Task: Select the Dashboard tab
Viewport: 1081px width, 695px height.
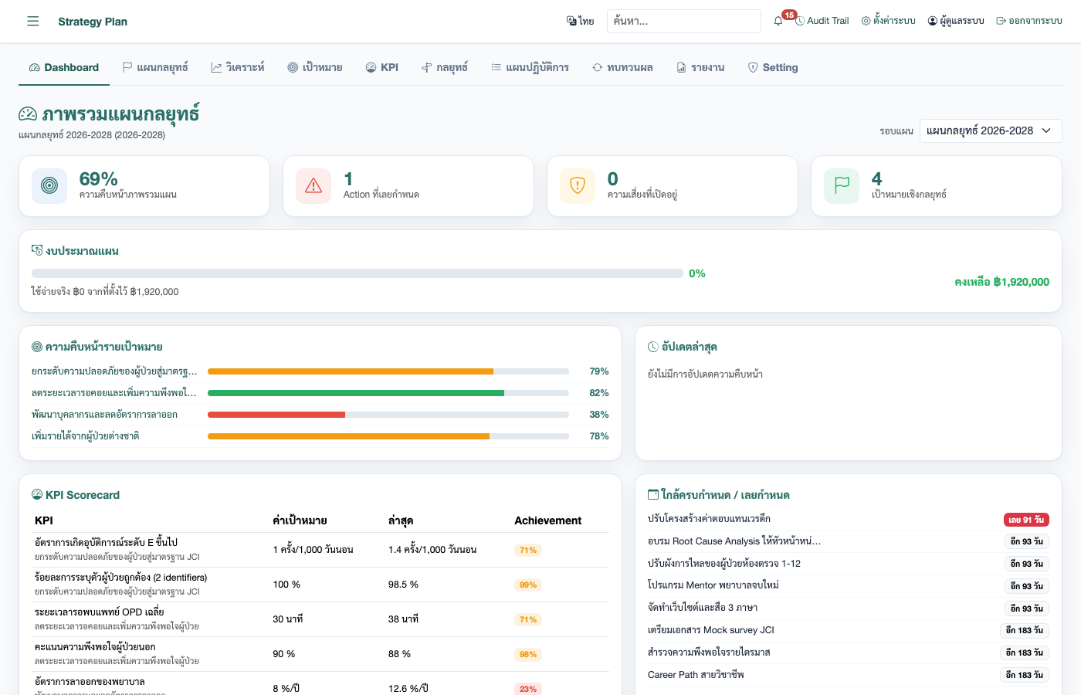Action: [x=64, y=67]
